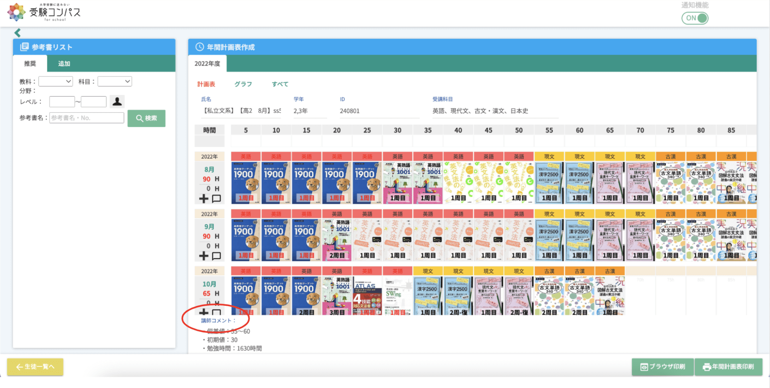Screen dimensions: 770x388
Task: Click the 氏名 field
Action: [241, 111]
